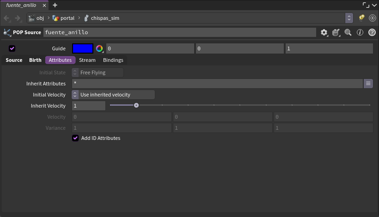The image size is (379, 217).
Task: Switch to the Birth tab
Action: point(35,60)
